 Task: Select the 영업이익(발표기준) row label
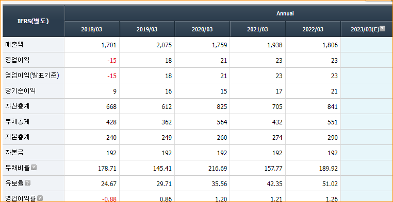click(x=32, y=76)
